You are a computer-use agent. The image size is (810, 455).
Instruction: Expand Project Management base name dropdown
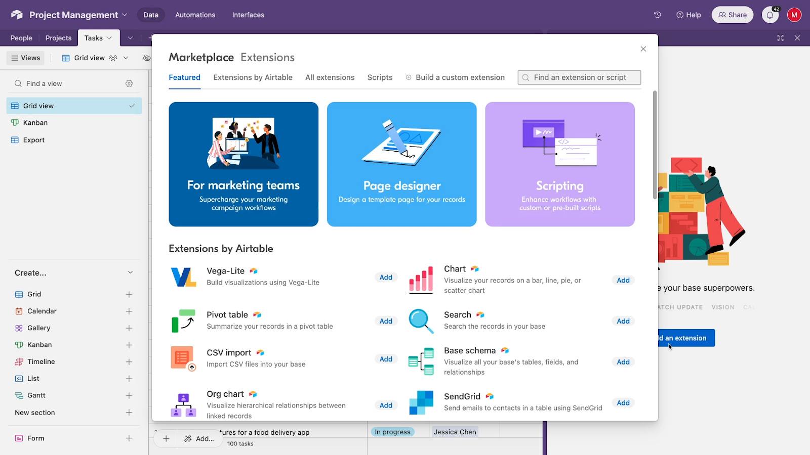pos(125,15)
